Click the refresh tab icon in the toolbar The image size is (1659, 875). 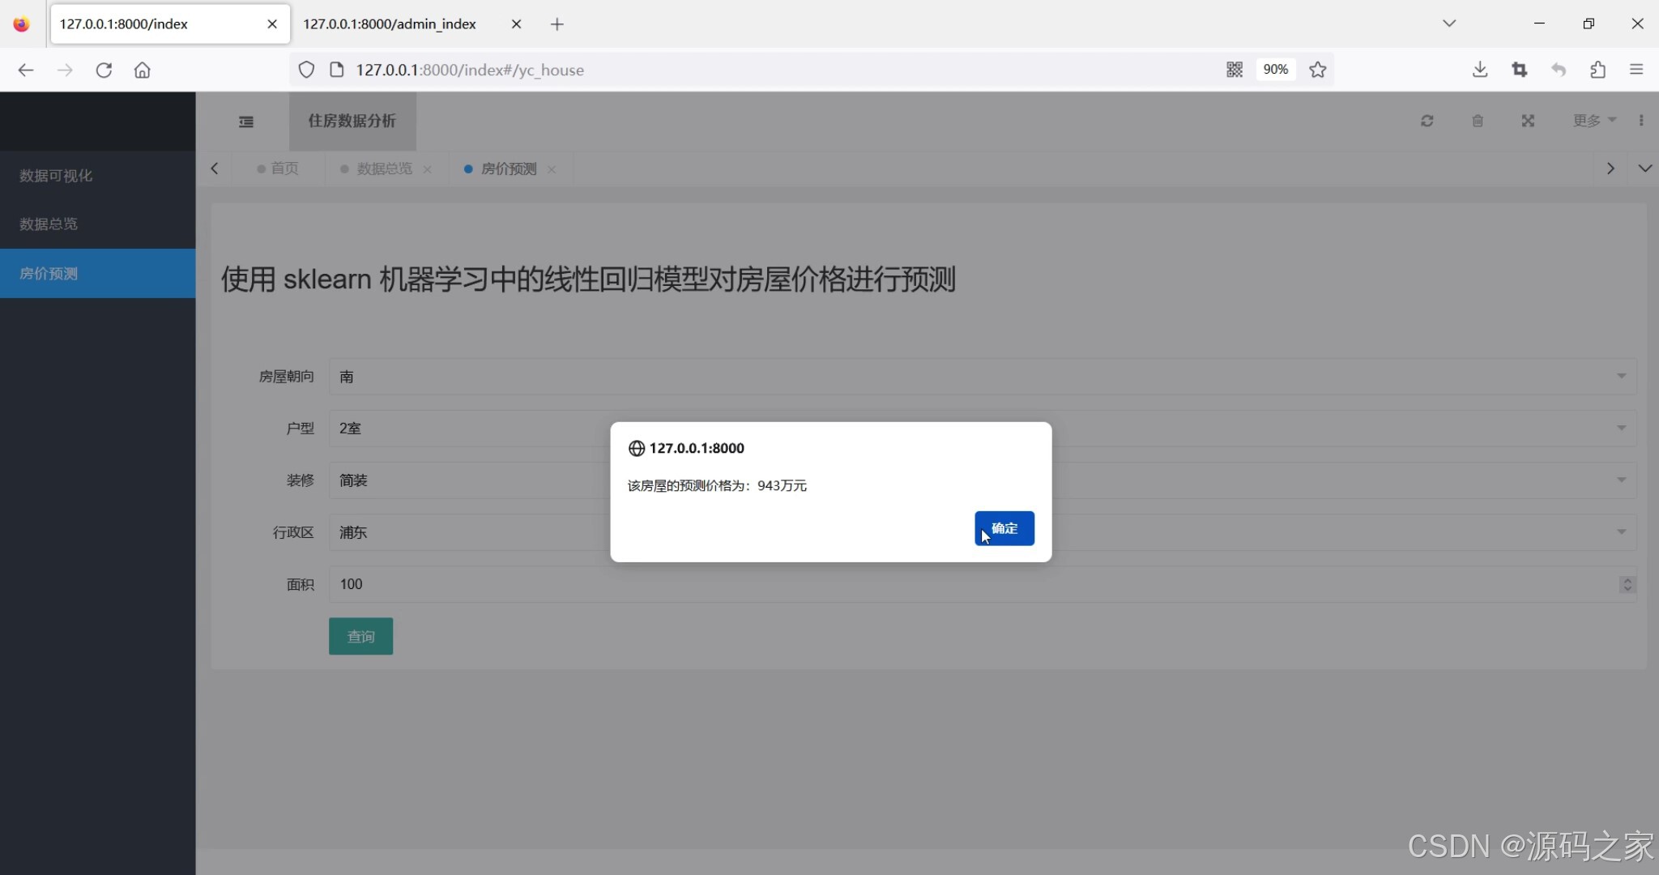(1427, 121)
